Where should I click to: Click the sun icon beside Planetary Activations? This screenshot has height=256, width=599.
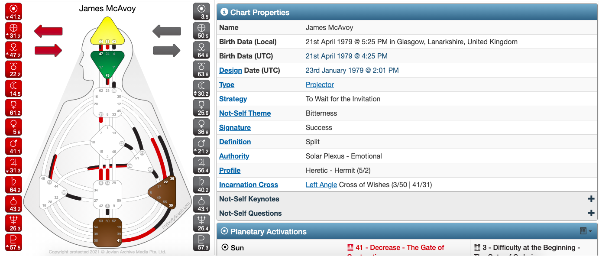224,231
